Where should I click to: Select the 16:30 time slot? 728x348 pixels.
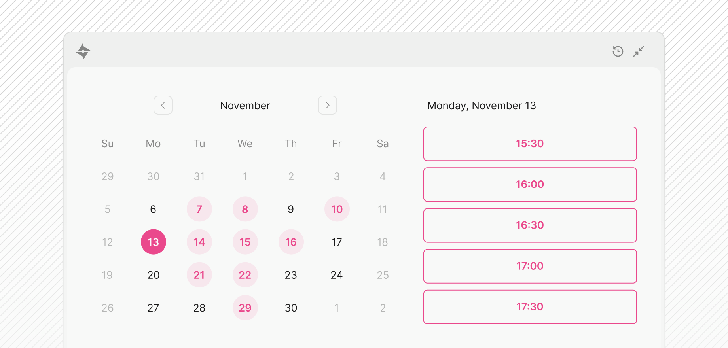[530, 225]
